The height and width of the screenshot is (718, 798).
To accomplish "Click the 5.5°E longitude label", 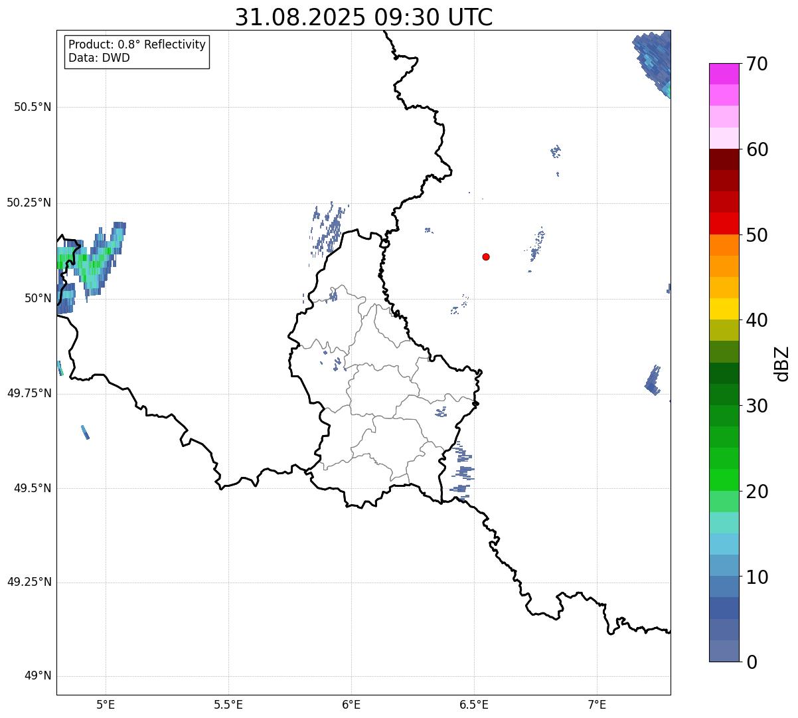I will pos(228,704).
